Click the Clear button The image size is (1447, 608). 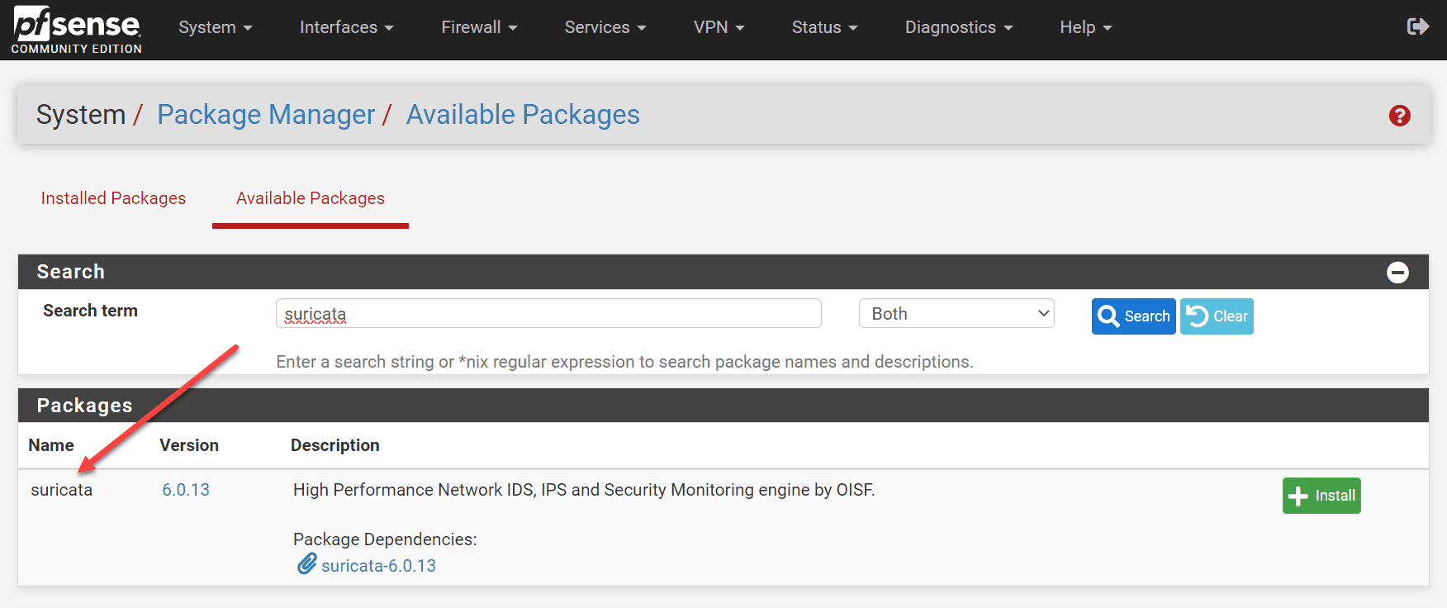point(1217,316)
